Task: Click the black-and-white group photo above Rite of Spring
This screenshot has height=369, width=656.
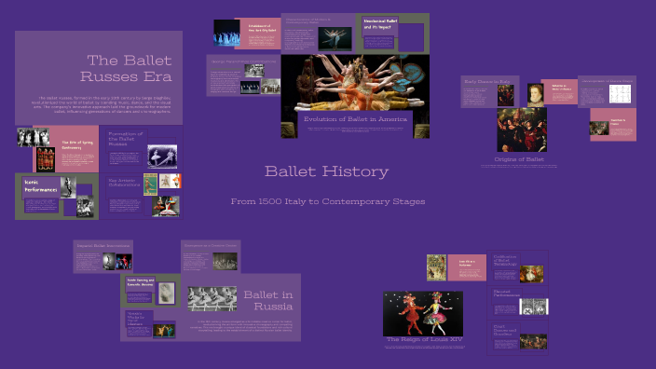Action: [x=33, y=137]
